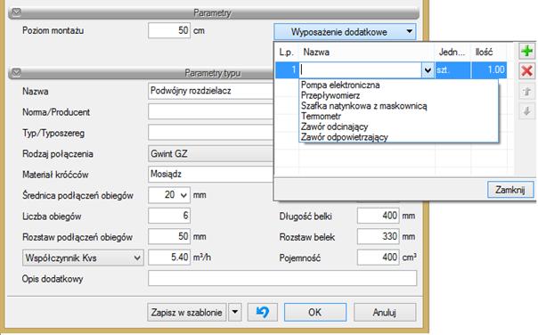Screen dimensions: 538x335
Task: Open Współczynnik Kvs selector dropdown
Action: (x=83, y=257)
